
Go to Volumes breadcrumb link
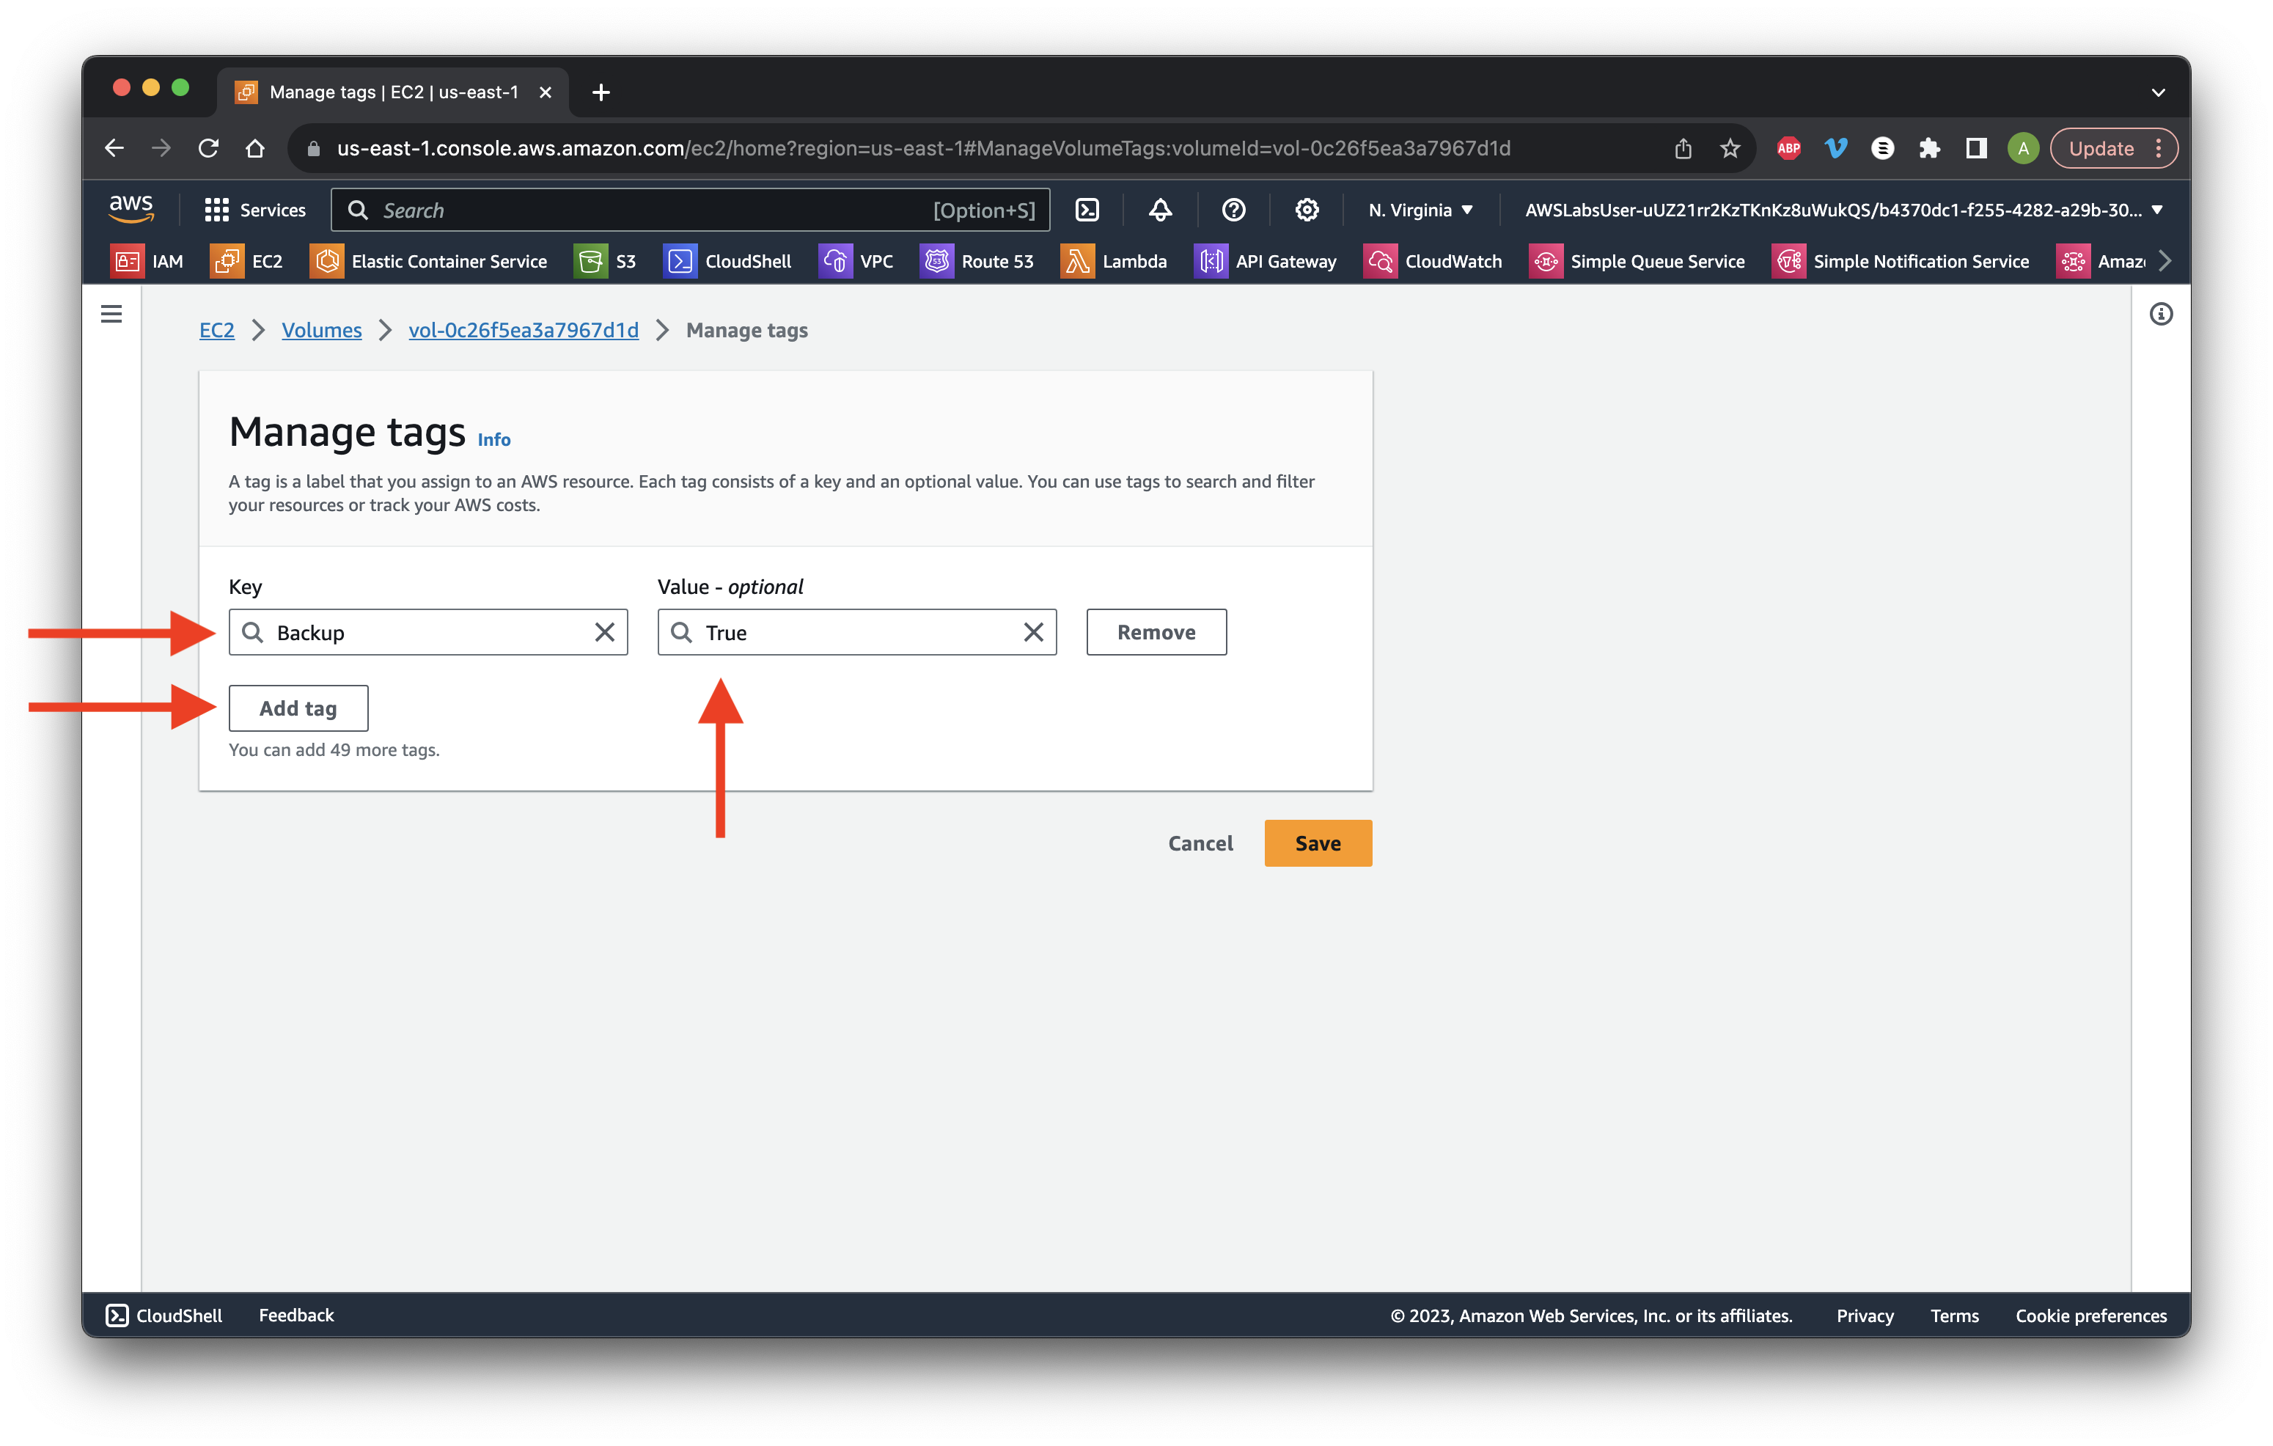(322, 329)
